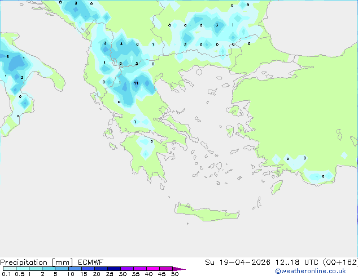Viewport: 358px width, 276px height.
Task: Click the '0.1' legend scale label
Action: click(6, 274)
